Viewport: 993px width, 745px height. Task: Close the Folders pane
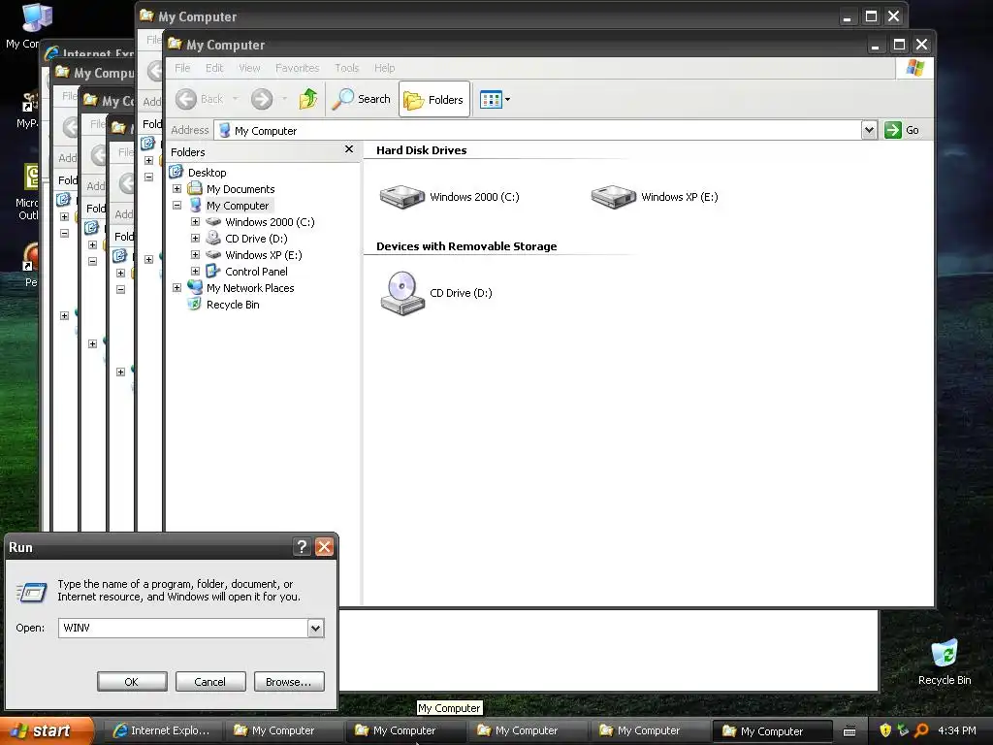(x=349, y=148)
